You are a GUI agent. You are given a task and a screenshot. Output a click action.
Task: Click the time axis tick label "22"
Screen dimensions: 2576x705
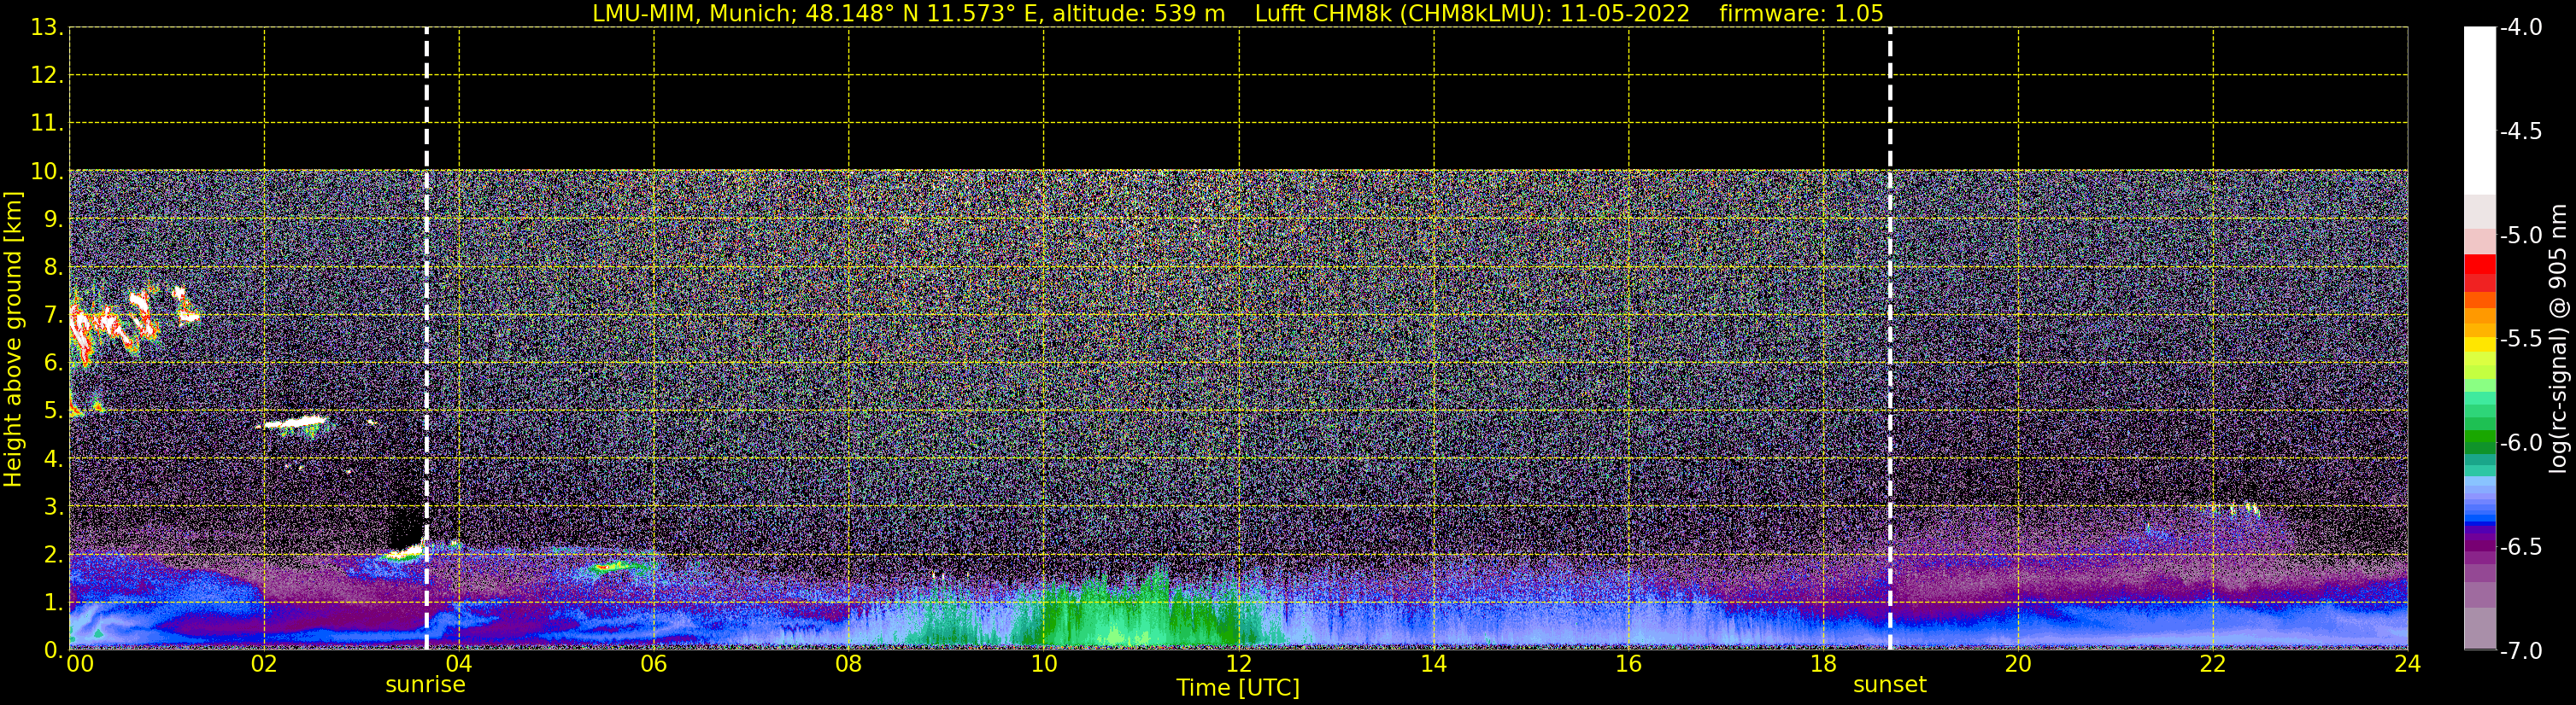pyautogui.click(x=2213, y=664)
